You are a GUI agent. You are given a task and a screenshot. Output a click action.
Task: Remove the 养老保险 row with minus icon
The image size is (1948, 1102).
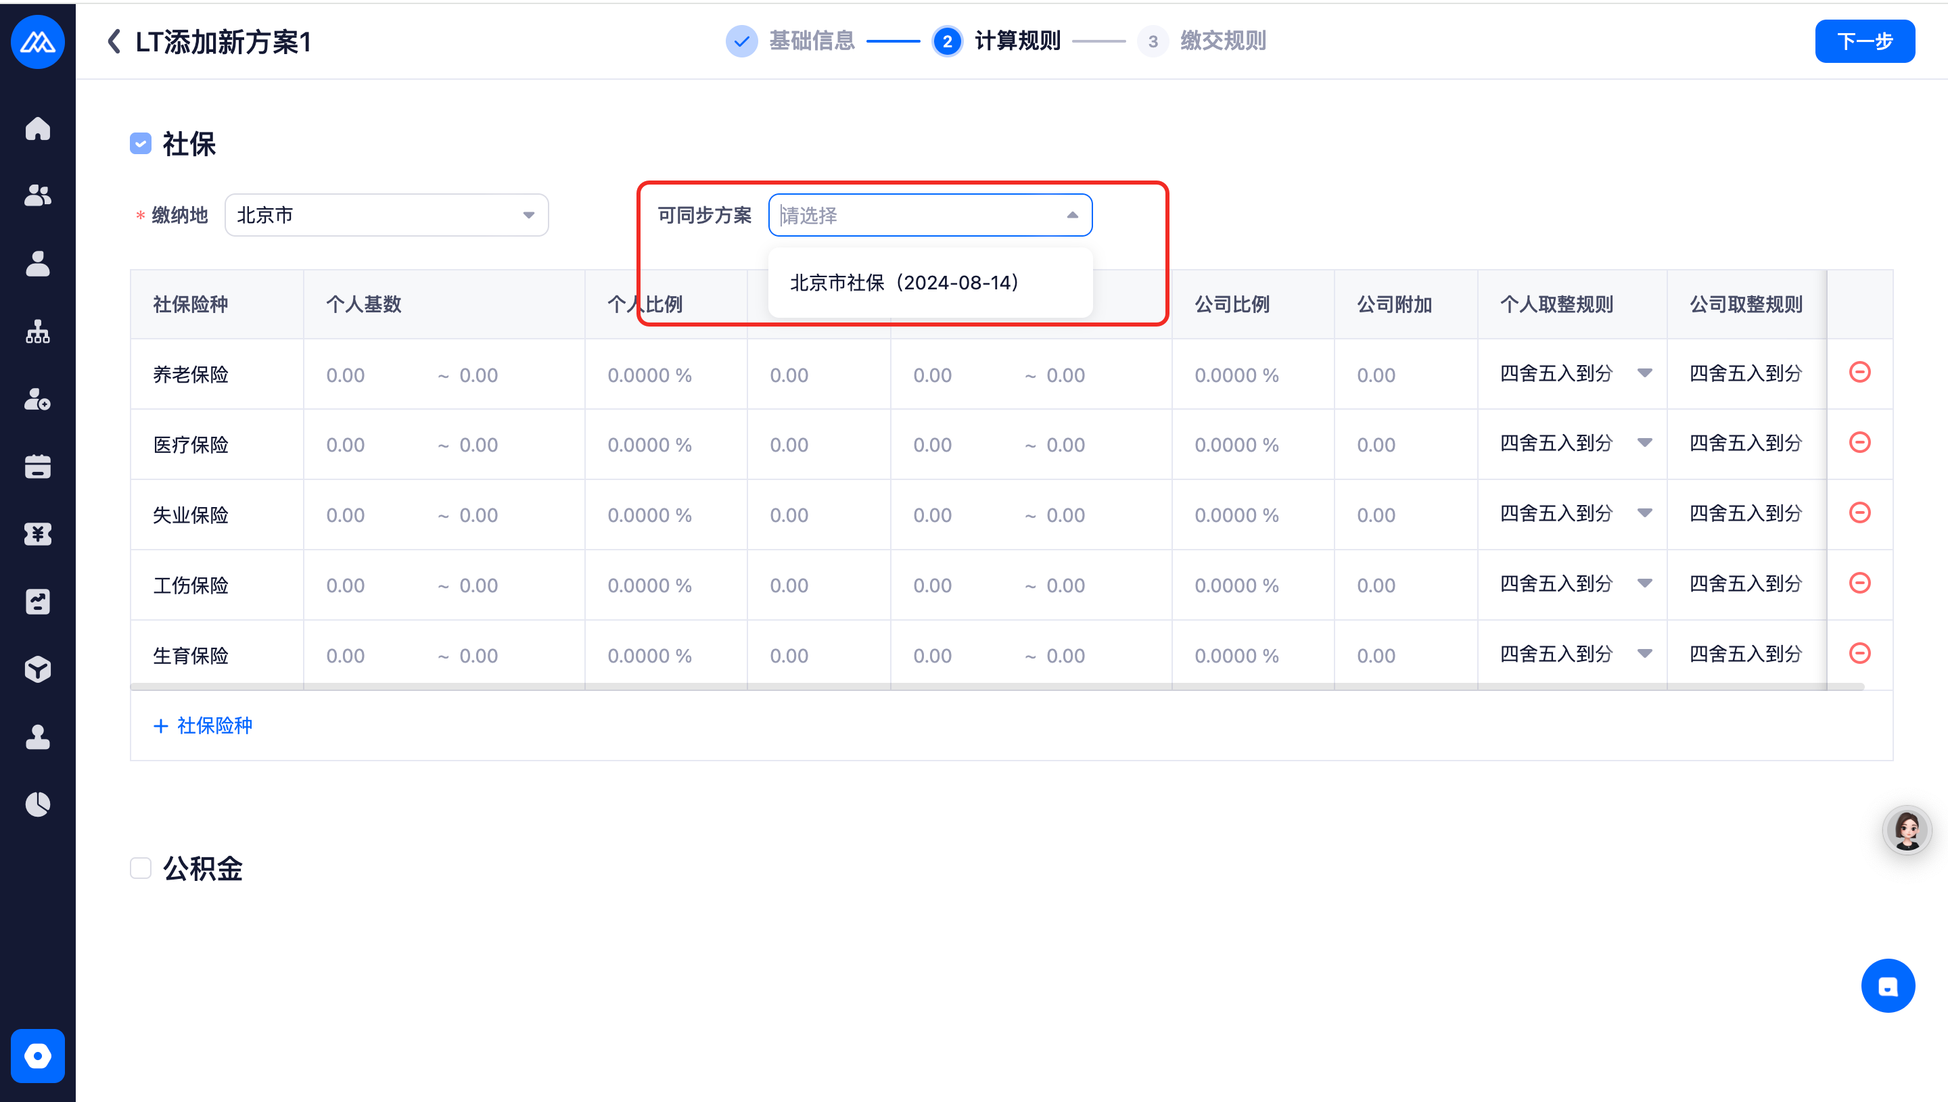(1859, 373)
